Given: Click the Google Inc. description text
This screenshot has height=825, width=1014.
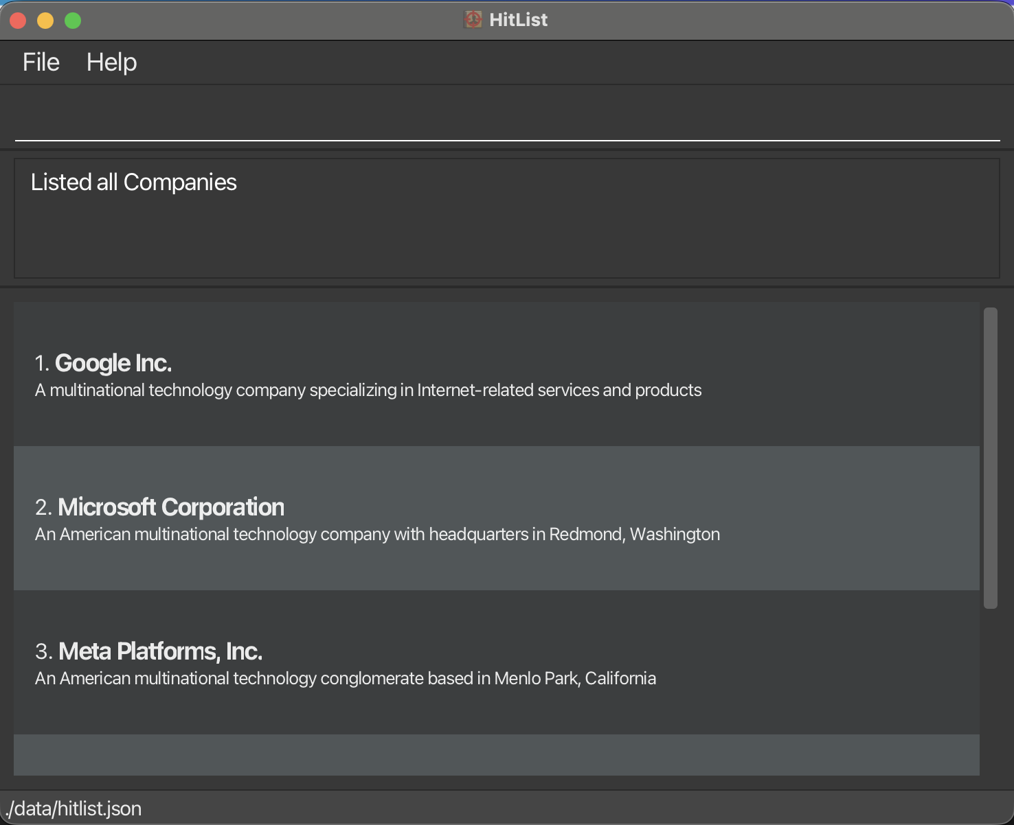Looking at the screenshot, I should 368,390.
